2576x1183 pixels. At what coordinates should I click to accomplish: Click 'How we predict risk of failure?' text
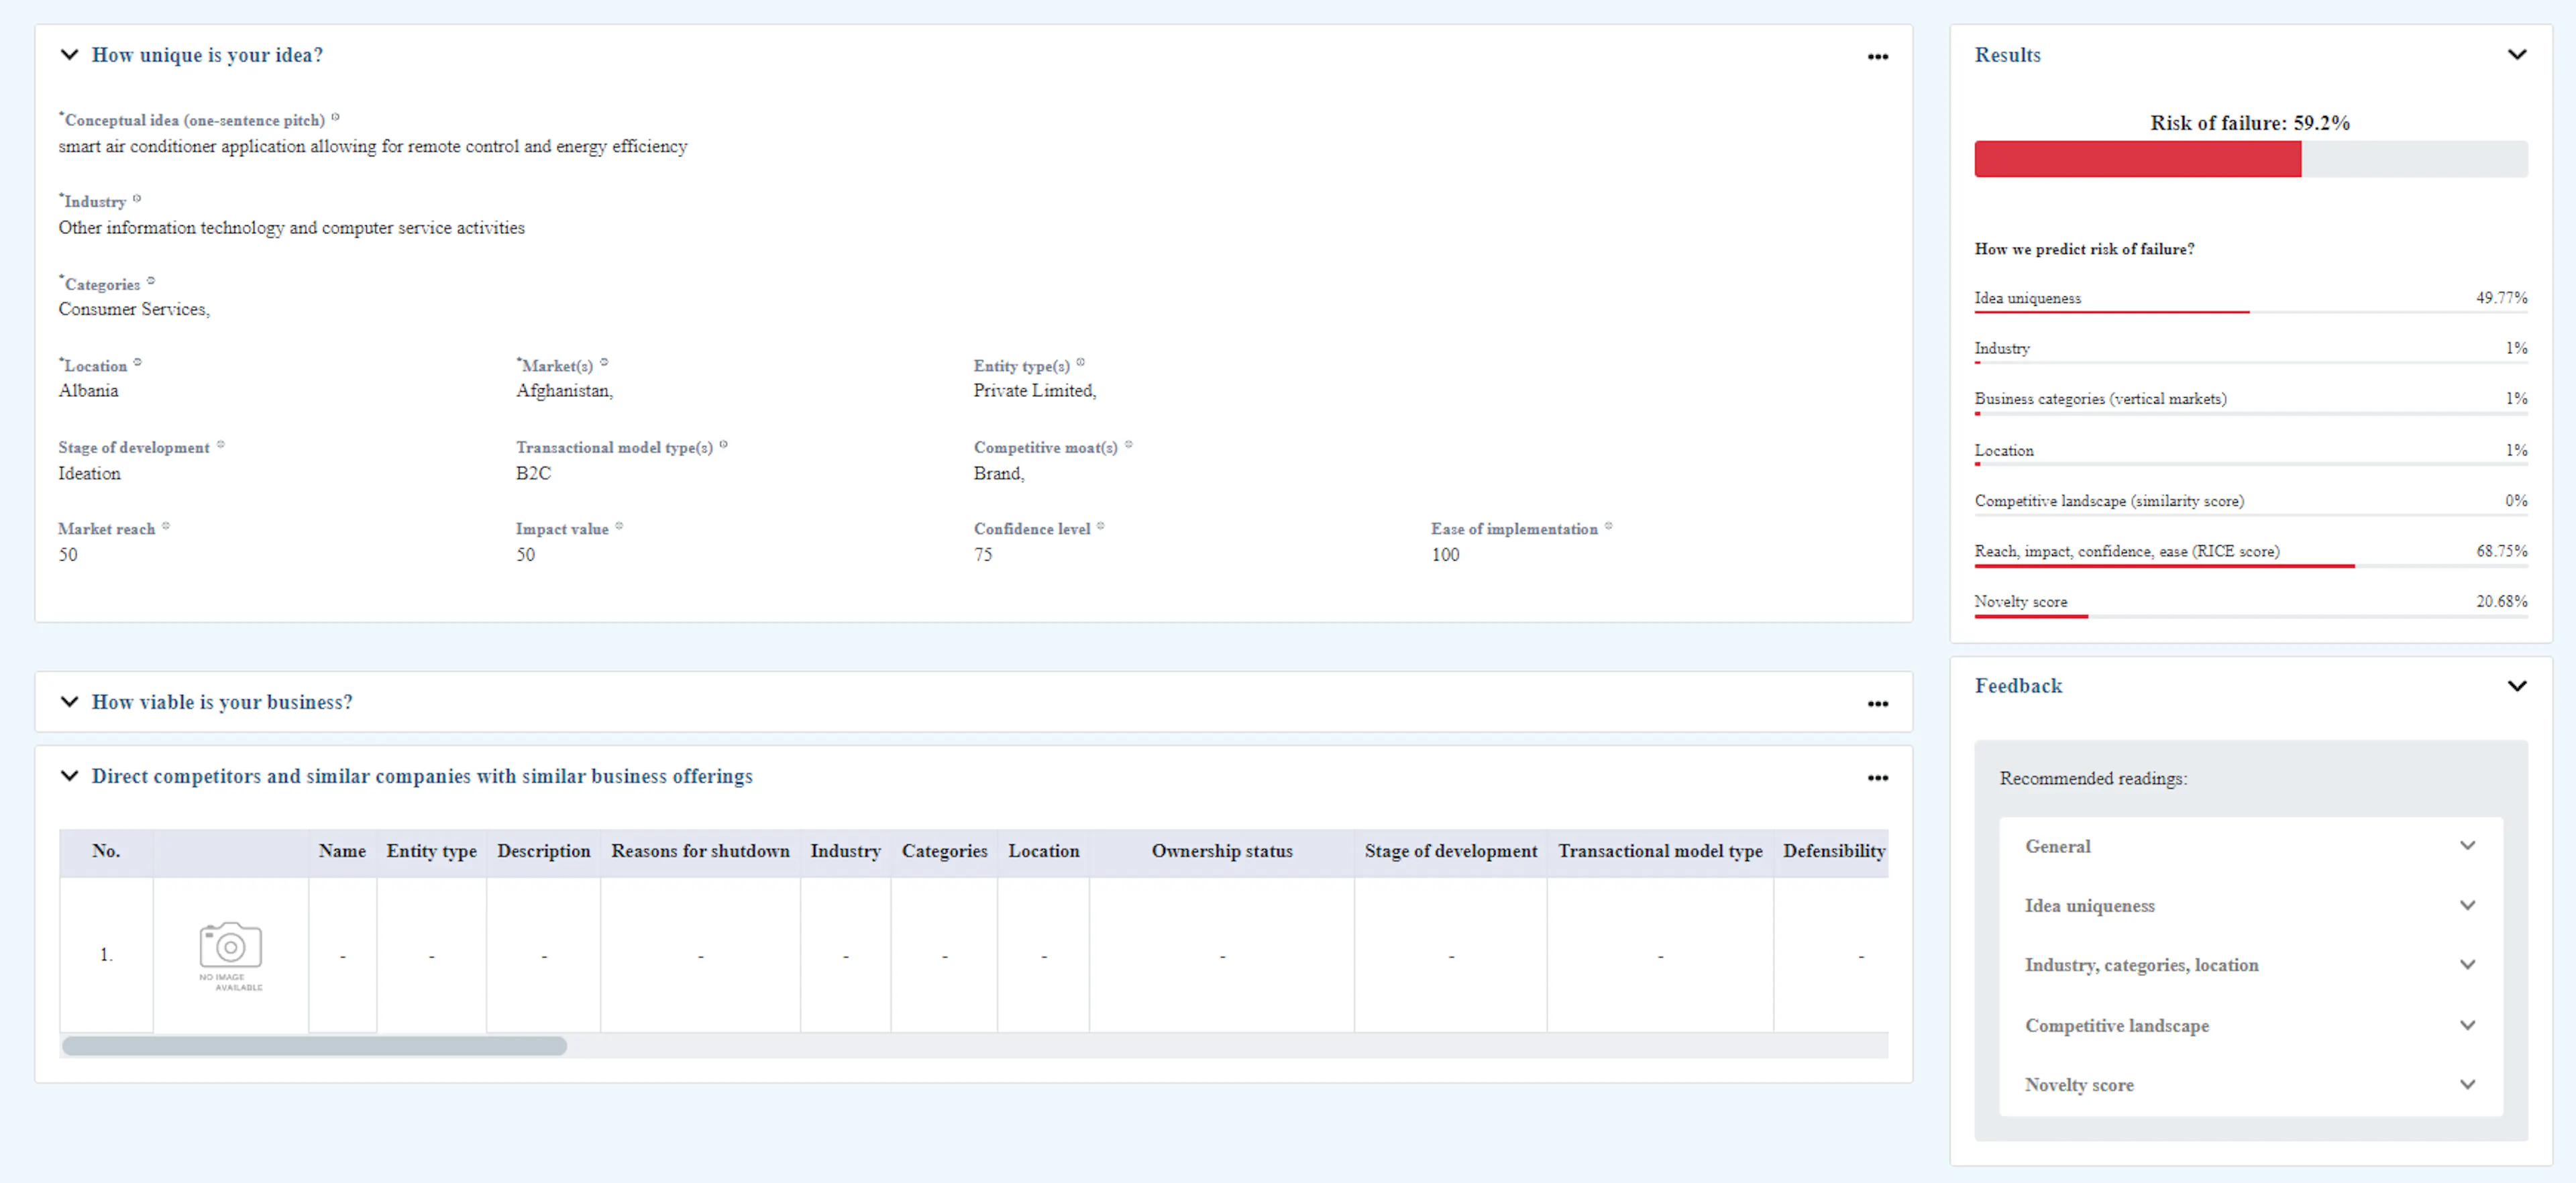tap(2084, 249)
